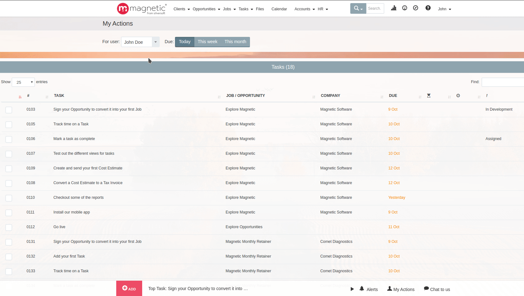This screenshot has width=524, height=296.
Task: Sort by the exclamation status column
Action: pos(487,96)
